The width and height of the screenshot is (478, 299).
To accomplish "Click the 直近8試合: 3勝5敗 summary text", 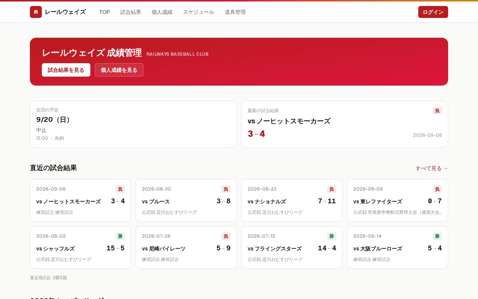I will pyautogui.click(x=49, y=278).
